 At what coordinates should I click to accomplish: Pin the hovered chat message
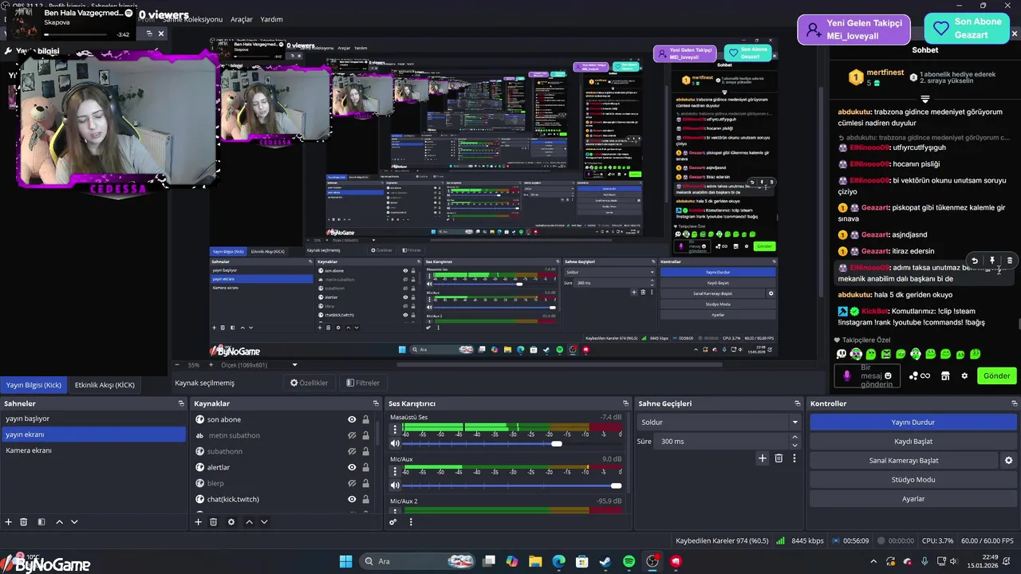tap(992, 261)
